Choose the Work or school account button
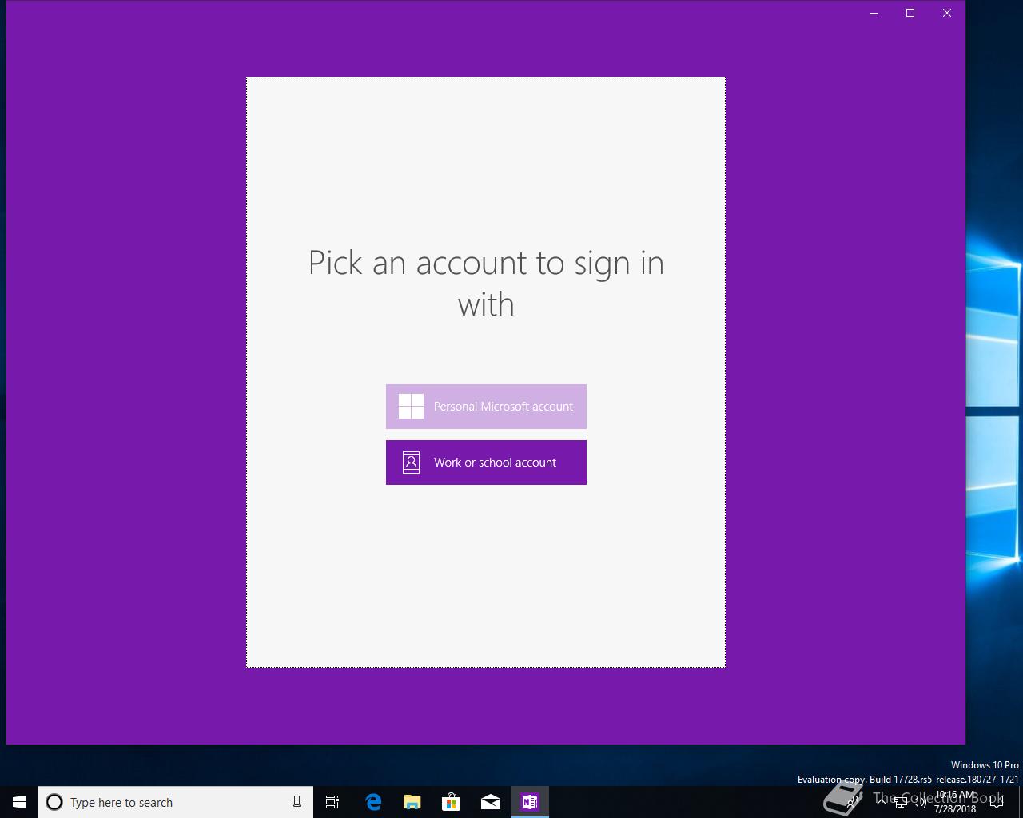This screenshot has height=818, width=1023. pos(486,463)
